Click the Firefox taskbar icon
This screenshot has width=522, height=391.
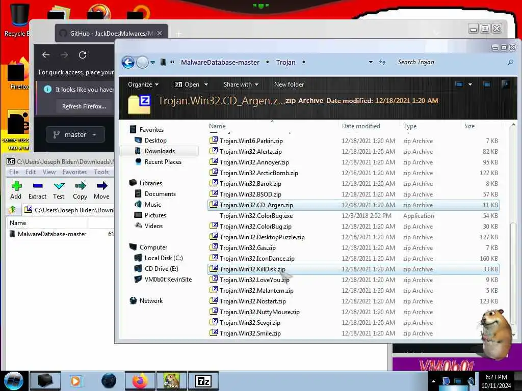coord(140,381)
